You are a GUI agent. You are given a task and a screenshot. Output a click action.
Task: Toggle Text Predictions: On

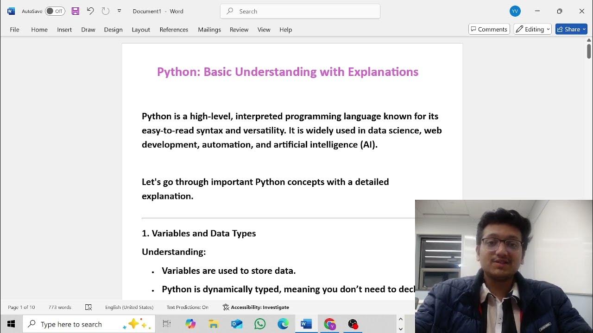click(x=188, y=307)
